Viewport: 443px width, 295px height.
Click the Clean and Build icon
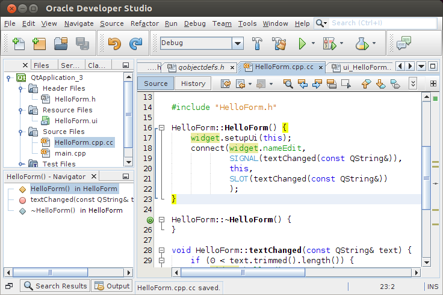pyautogui.click(x=278, y=43)
